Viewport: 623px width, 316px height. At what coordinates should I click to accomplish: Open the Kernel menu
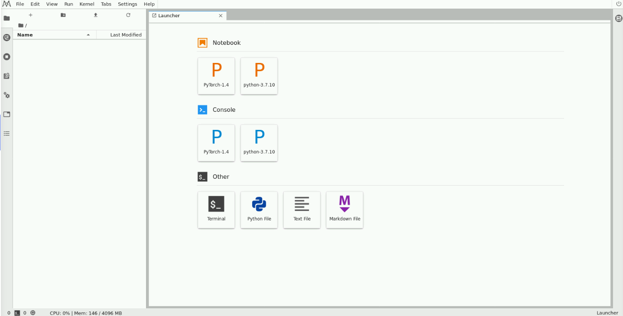point(87,4)
